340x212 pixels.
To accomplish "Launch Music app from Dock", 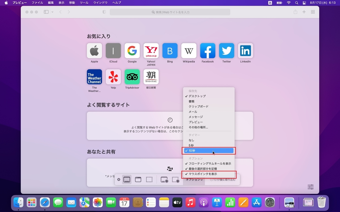I will pos(190,202).
